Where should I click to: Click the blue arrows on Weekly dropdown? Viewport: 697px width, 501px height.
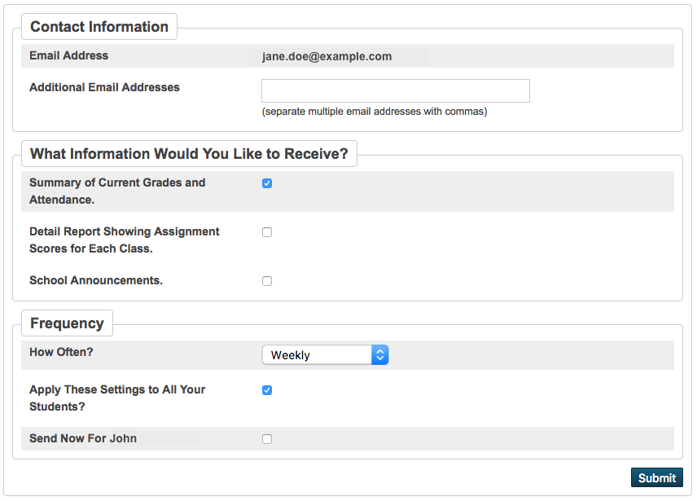[x=379, y=355]
